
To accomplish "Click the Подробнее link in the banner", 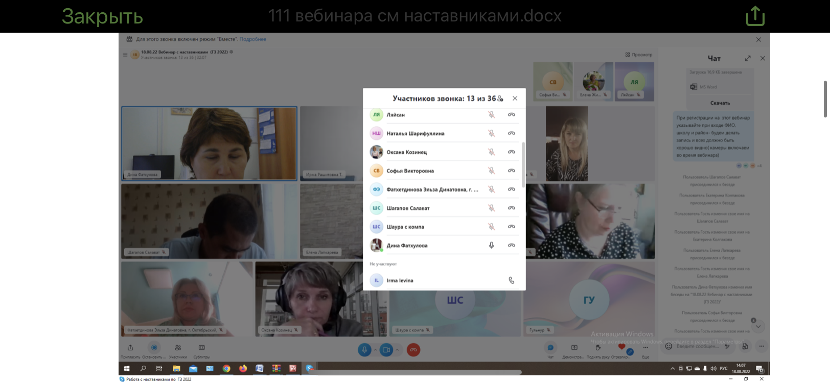I will tap(252, 39).
